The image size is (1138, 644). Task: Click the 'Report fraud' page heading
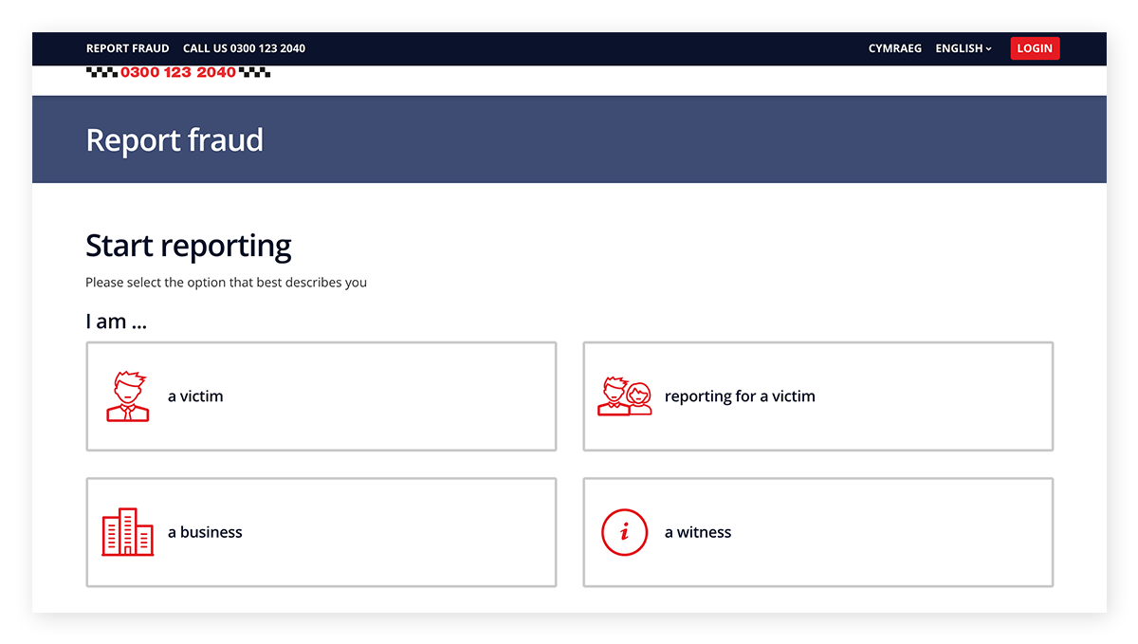174,140
